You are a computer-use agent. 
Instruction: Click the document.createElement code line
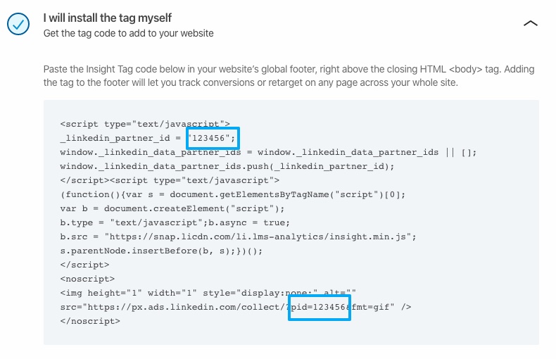click(172, 208)
